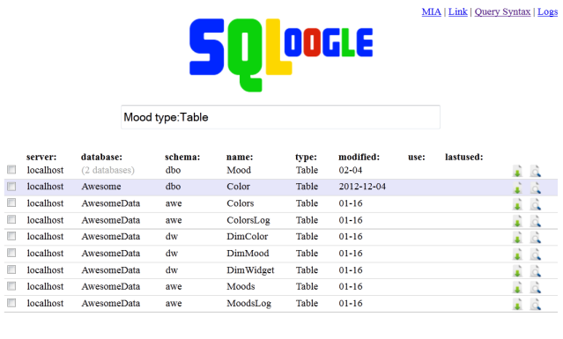Click the search box containing Mood type:Table

click(x=280, y=117)
